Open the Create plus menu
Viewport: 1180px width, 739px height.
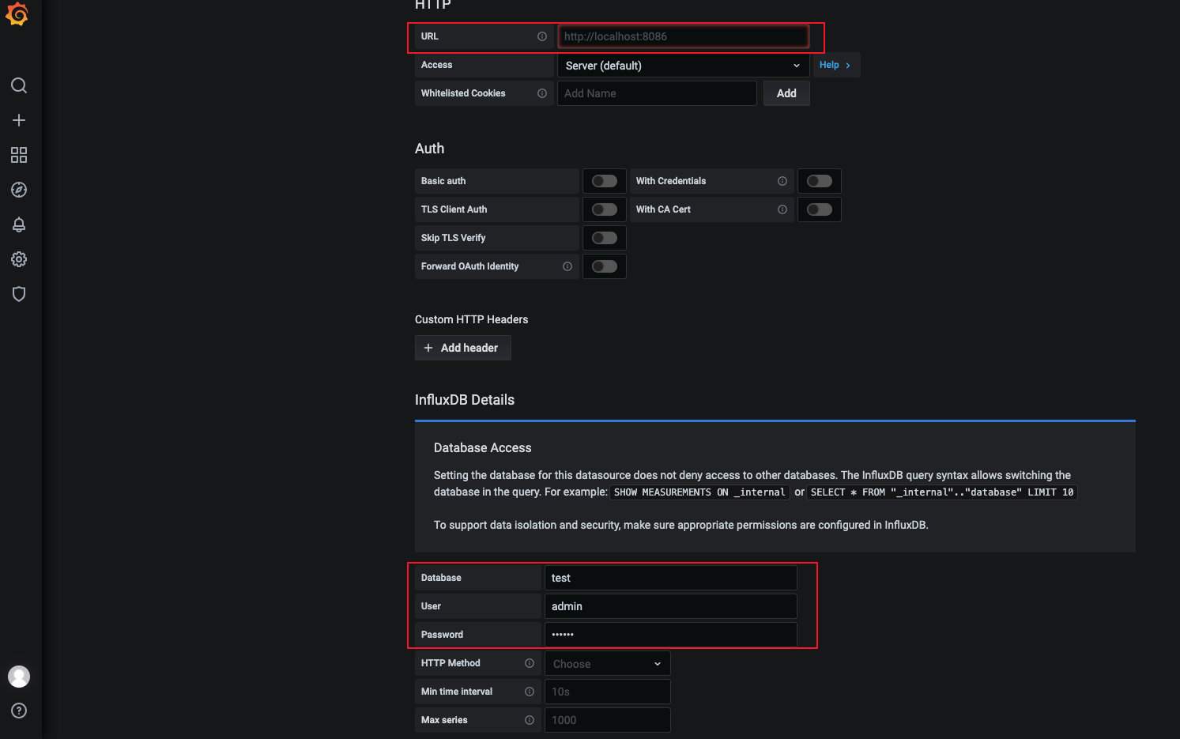point(19,120)
